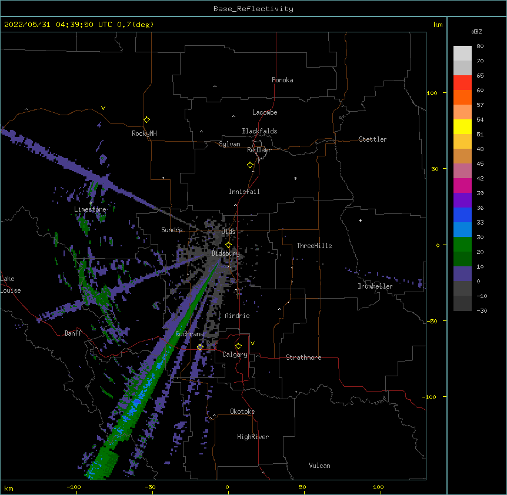This screenshot has width=507, height=495.
Task: Click the yellow diamond marker between Olds and Didsbury
Action: coord(228,245)
